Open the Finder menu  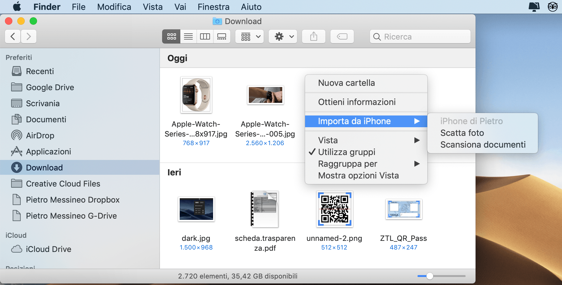(47, 7)
